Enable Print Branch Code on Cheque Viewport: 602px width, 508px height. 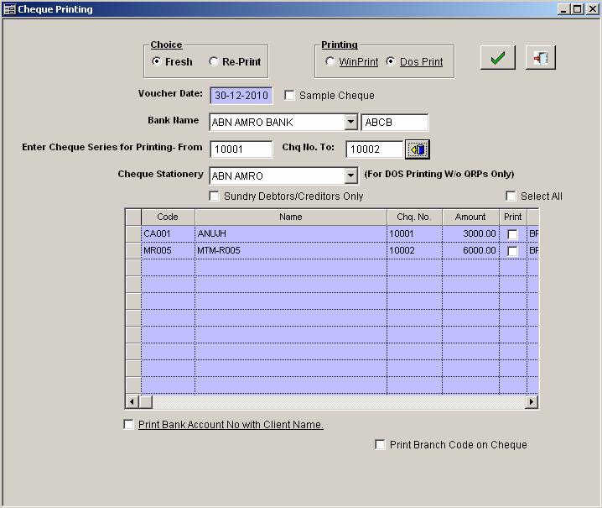pyautogui.click(x=381, y=445)
